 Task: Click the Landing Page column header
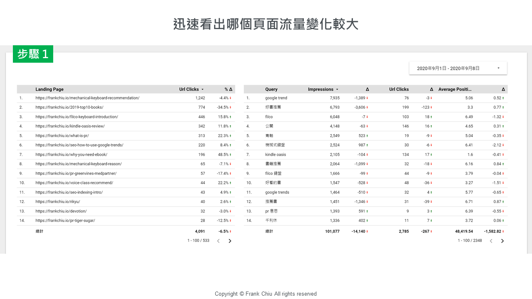[x=49, y=89]
